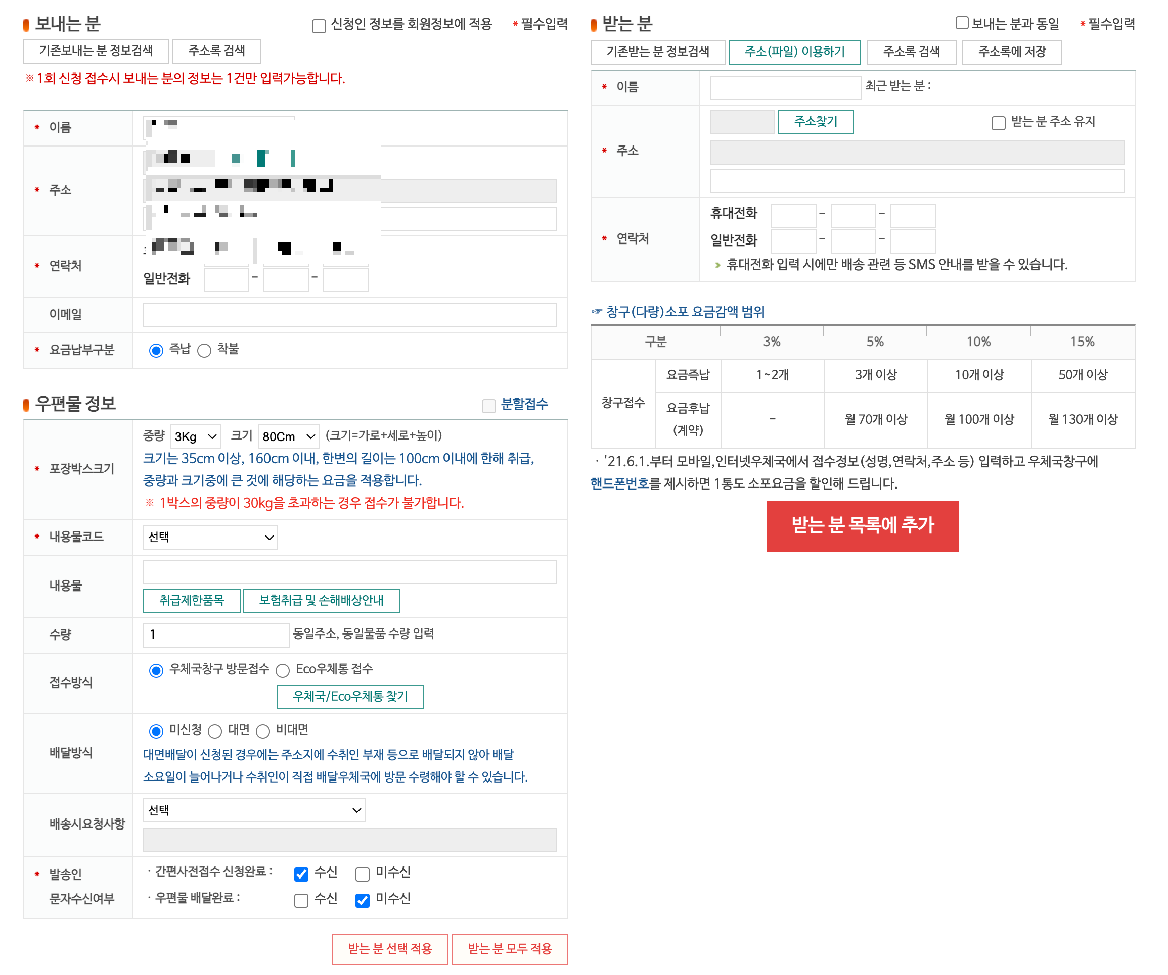
Task: Toggle '받는 분 주소 유지' checkbox
Action: [998, 123]
